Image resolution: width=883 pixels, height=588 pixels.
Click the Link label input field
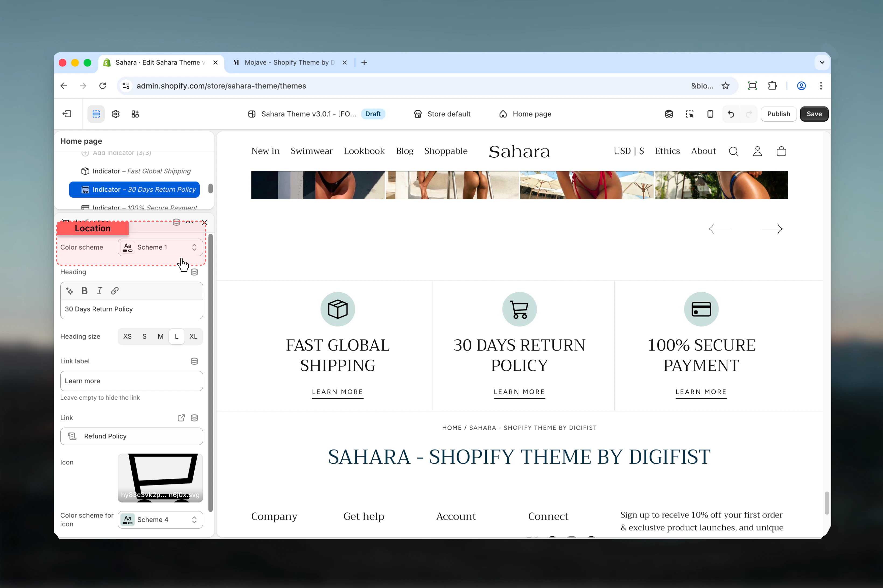tap(132, 381)
